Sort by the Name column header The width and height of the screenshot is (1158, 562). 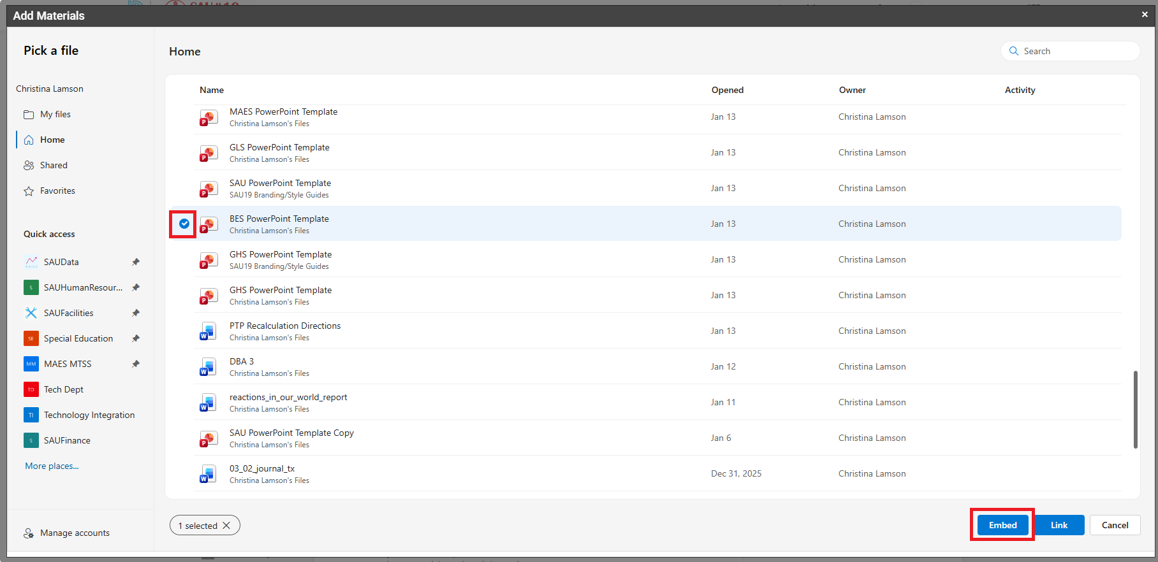click(212, 90)
